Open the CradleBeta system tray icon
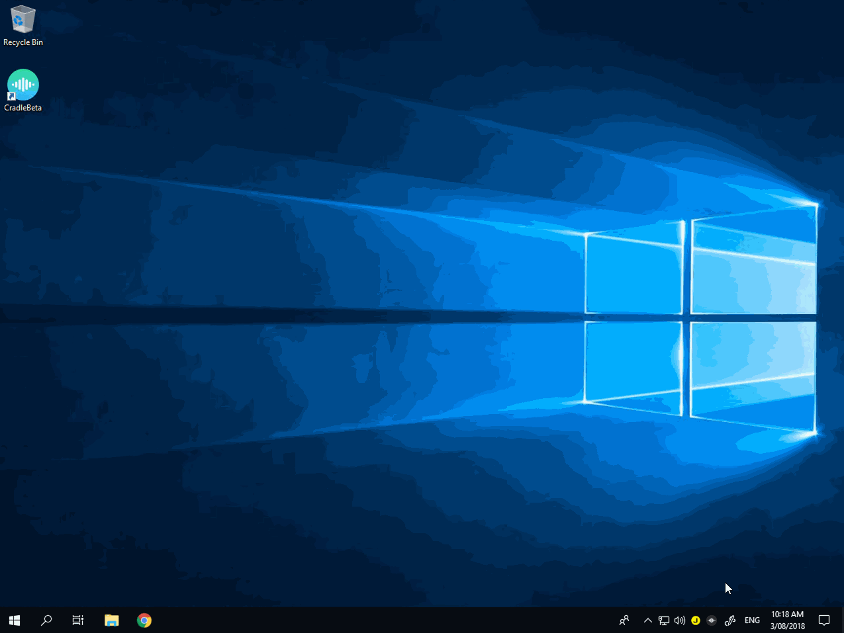Image resolution: width=844 pixels, height=633 pixels. (711, 620)
